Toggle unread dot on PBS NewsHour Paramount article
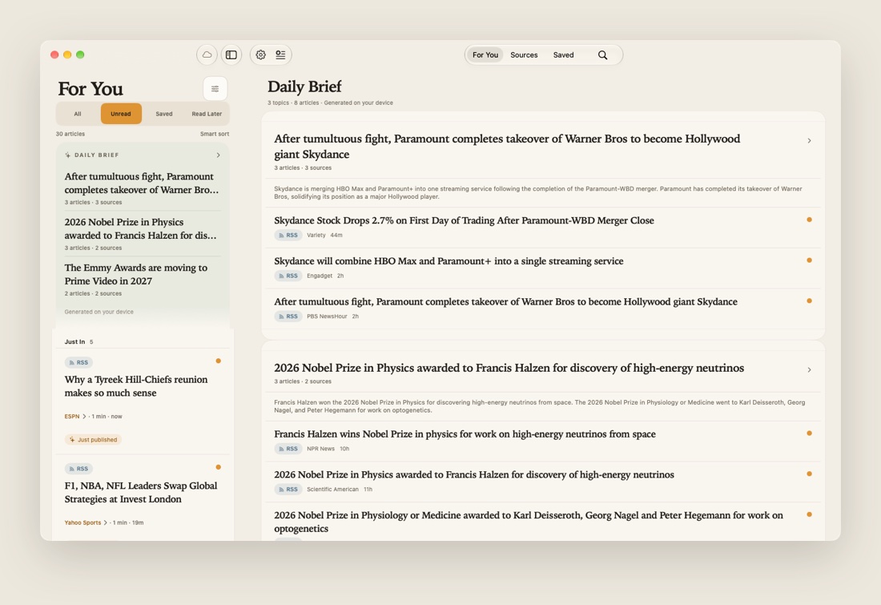 (x=809, y=300)
